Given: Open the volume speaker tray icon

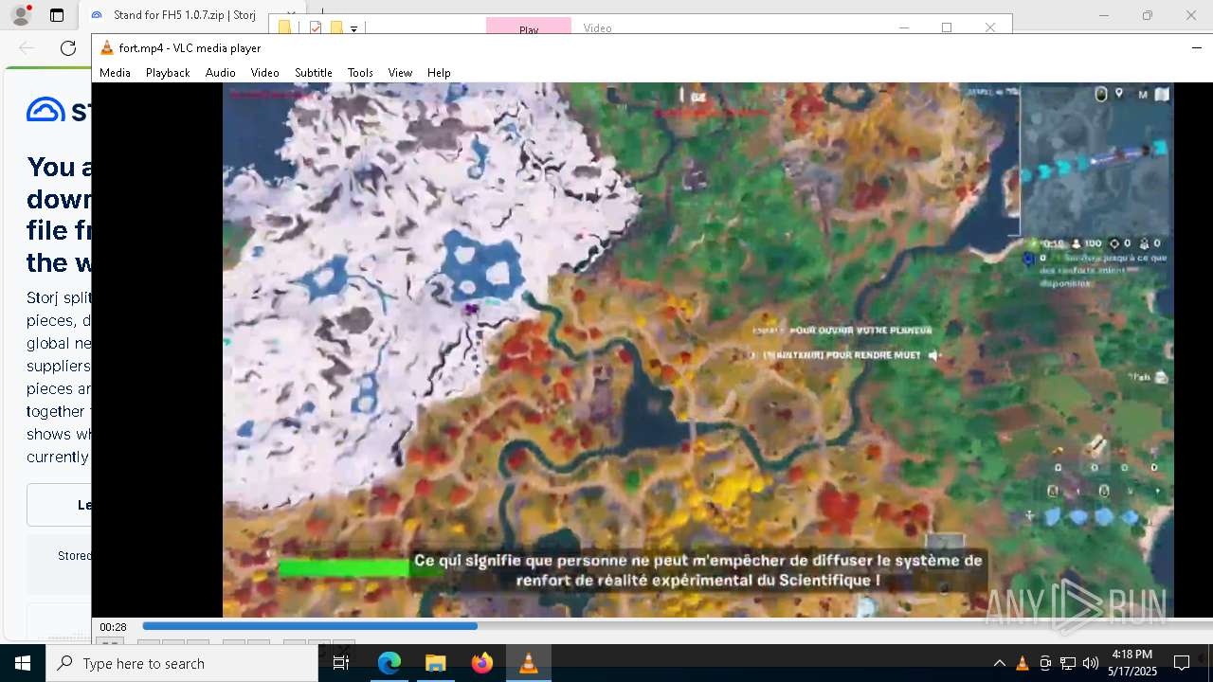Looking at the screenshot, I should (1090, 663).
